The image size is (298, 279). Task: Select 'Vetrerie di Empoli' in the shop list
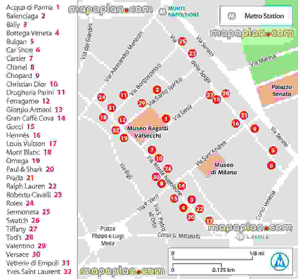pyautogui.click(x=32, y=263)
